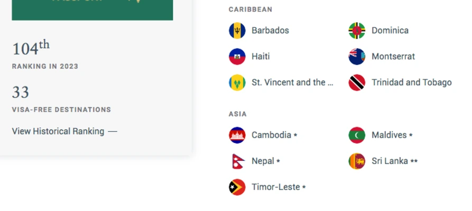This screenshot has height=211, width=472.
Task: Click the Asia section heading
Action: (x=238, y=114)
